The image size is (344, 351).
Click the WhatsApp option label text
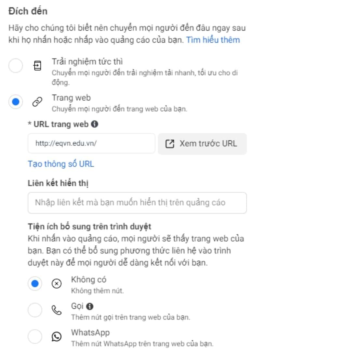90,333
